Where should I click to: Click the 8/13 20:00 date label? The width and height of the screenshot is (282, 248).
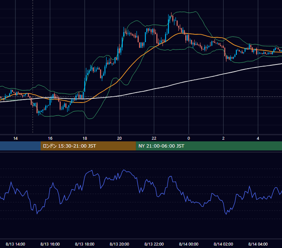(119, 244)
